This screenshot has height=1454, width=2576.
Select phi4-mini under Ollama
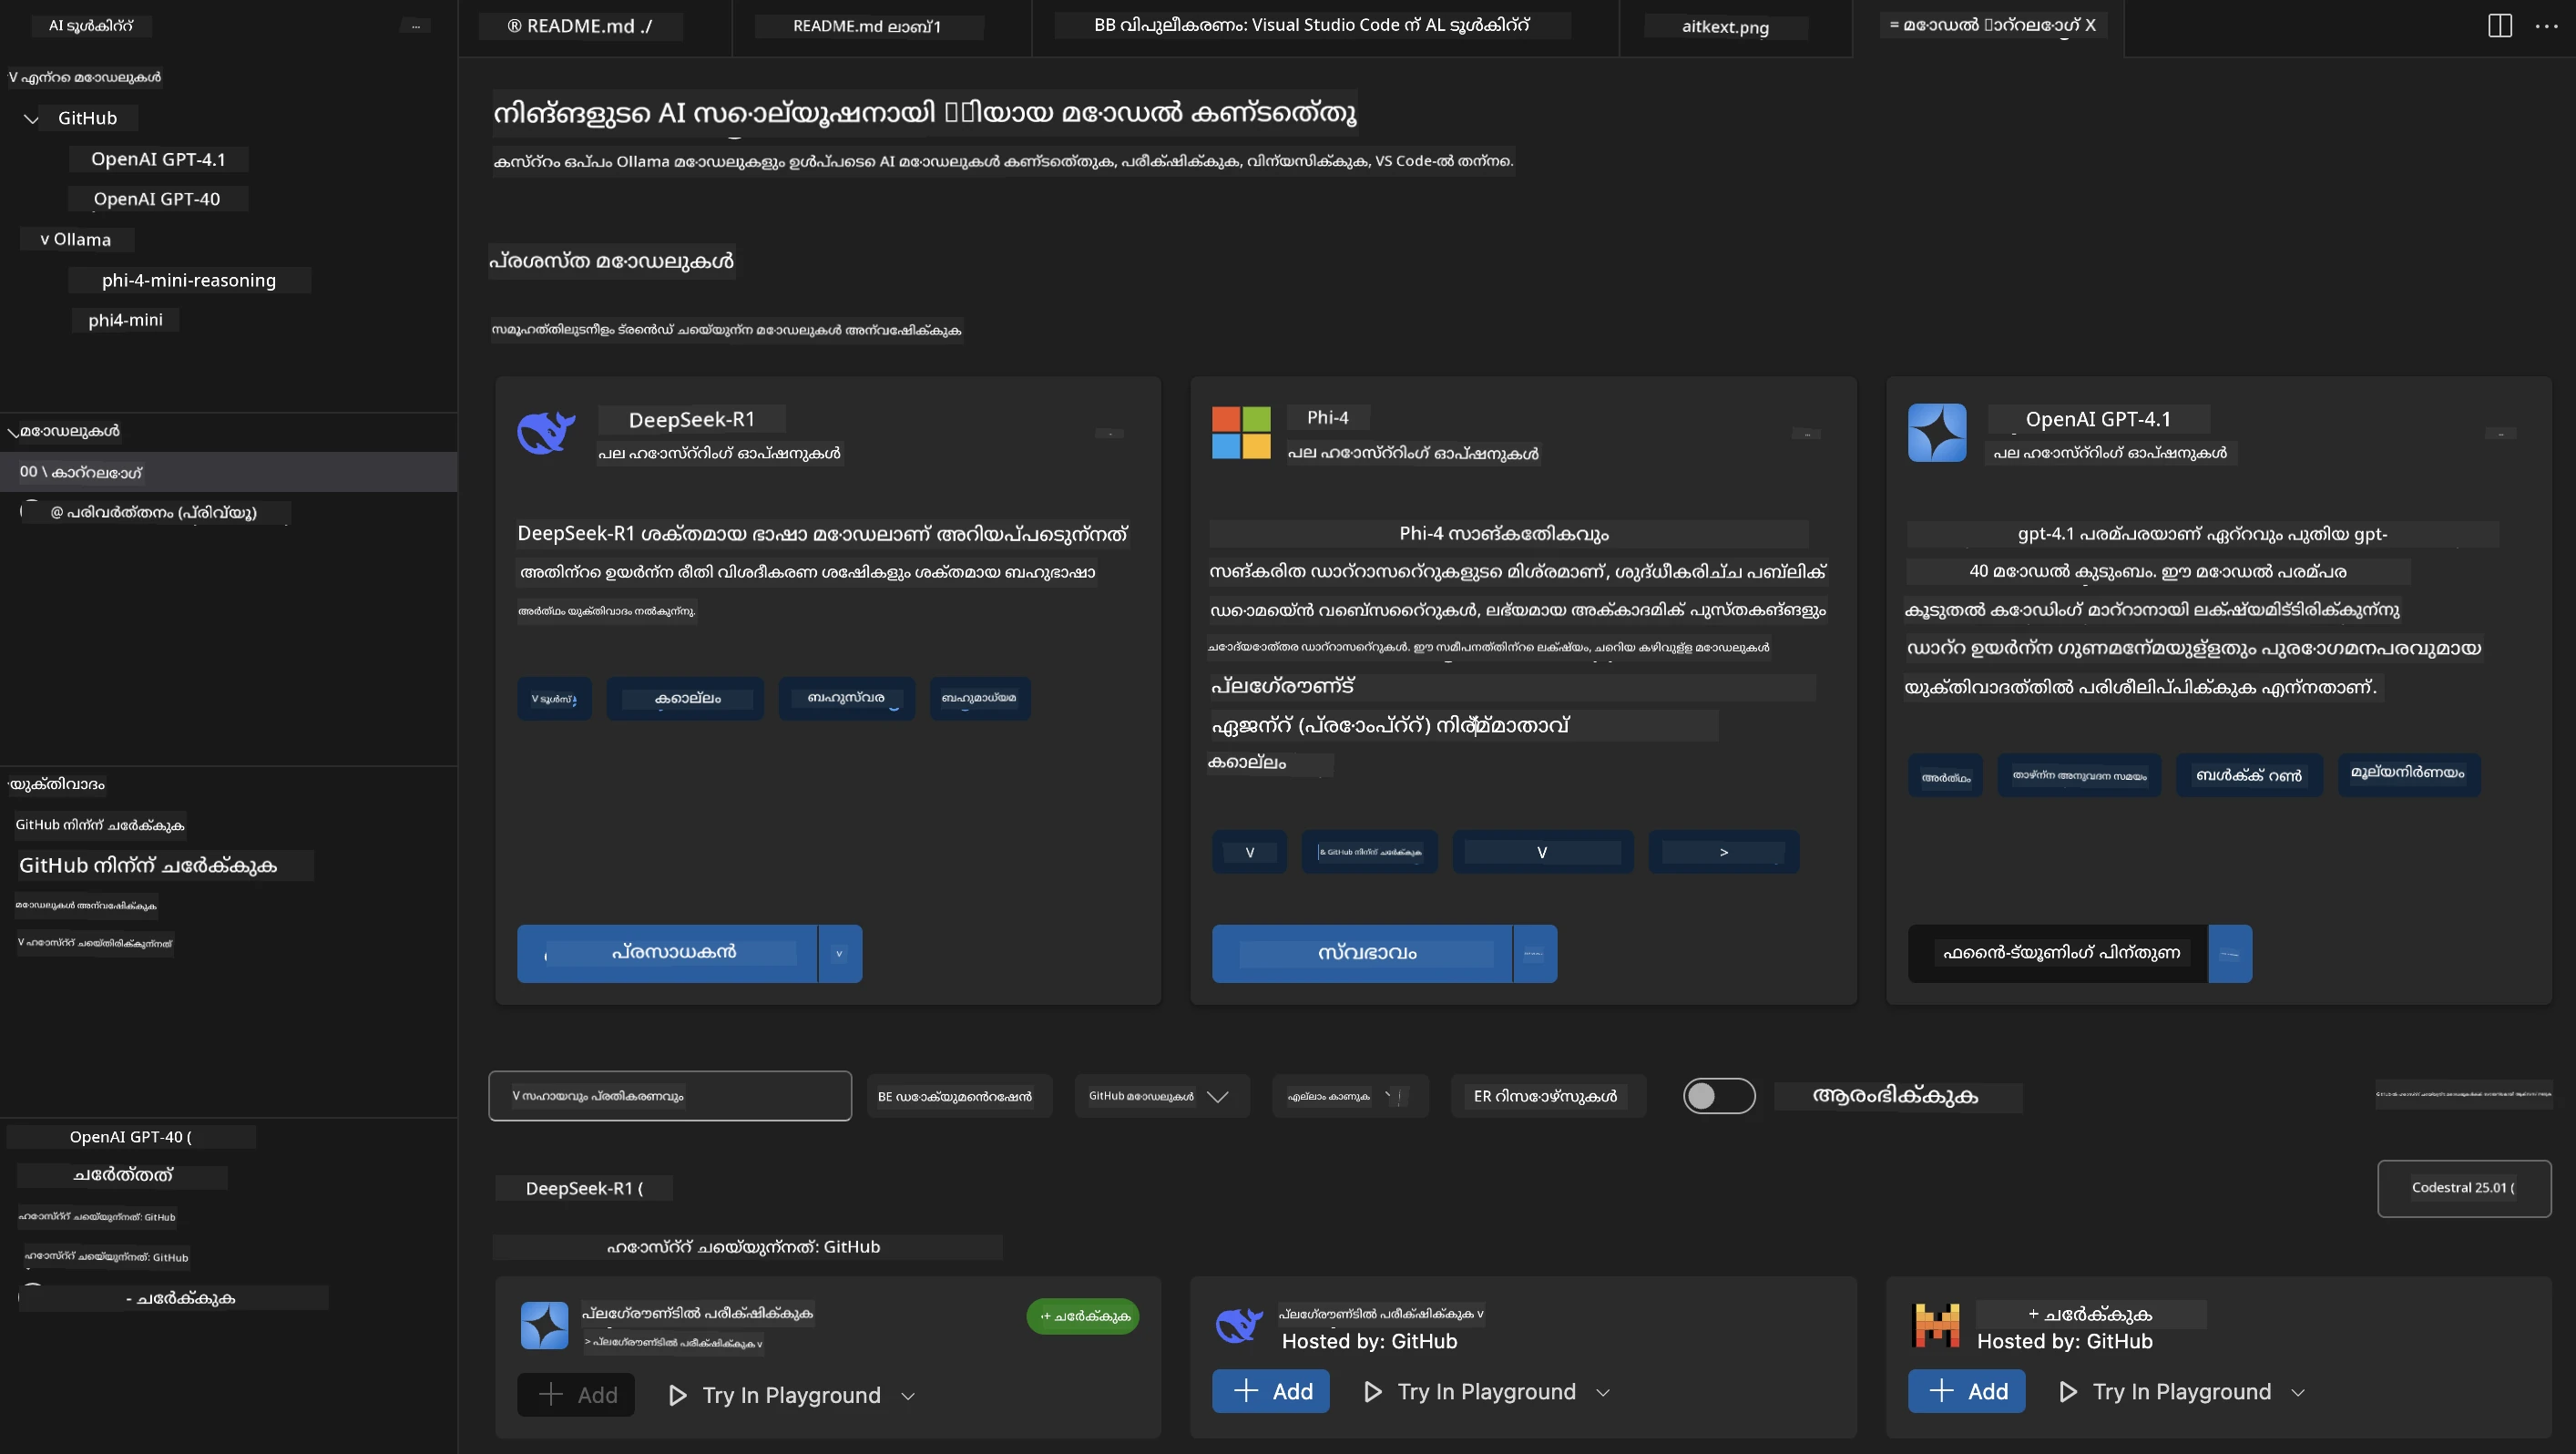click(125, 320)
